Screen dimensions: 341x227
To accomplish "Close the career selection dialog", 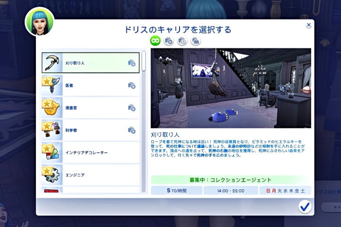I will [x=309, y=25].
